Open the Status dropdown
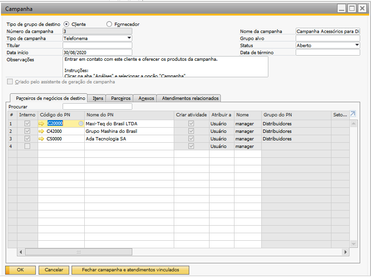This screenshot has height=277, width=371. point(357,45)
